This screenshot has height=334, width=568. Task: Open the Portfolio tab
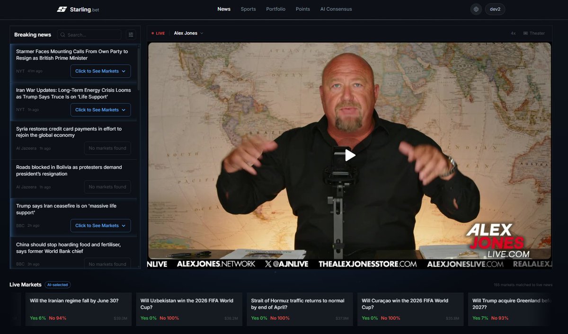click(x=275, y=9)
